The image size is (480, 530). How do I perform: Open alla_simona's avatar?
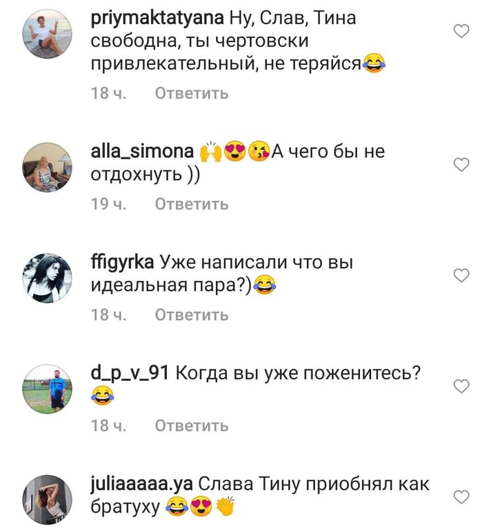point(48,167)
